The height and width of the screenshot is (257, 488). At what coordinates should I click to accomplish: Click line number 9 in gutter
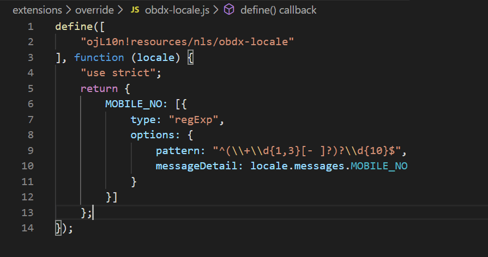point(31,150)
